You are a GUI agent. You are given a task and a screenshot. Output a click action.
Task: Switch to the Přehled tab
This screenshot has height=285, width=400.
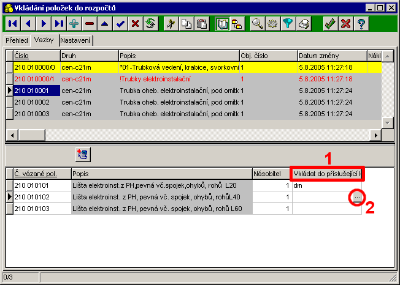pos(17,40)
